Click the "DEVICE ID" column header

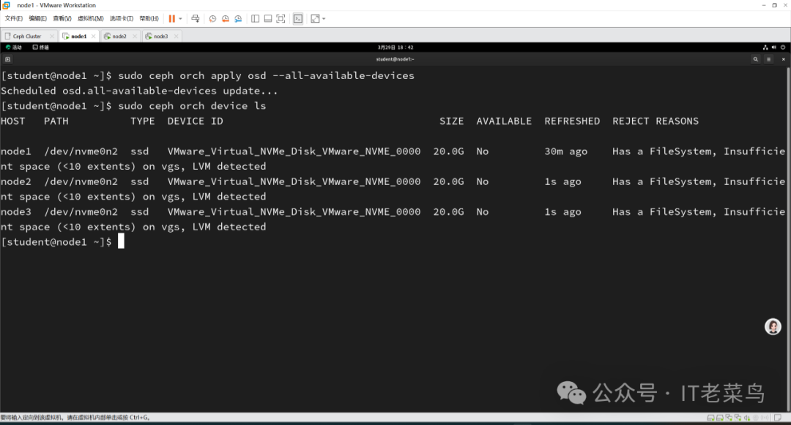click(196, 121)
